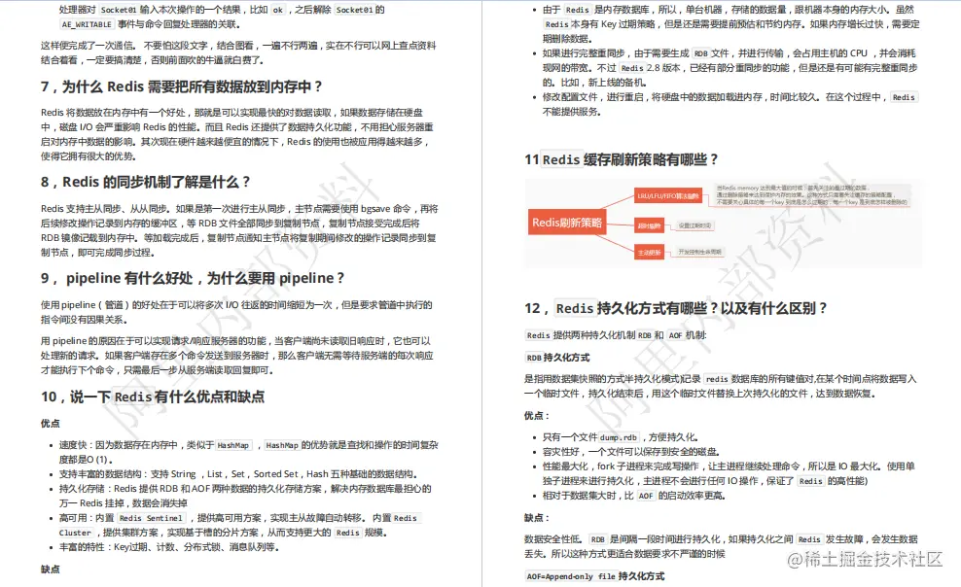Click the line "Redis 提供两种持久化机制 RDB 和 AOF 机制"
Viewport: 961px width, 587px height.
point(616,335)
